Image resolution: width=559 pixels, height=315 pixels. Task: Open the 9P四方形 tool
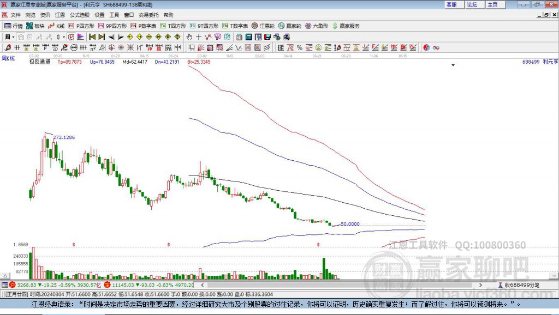(x=112, y=26)
